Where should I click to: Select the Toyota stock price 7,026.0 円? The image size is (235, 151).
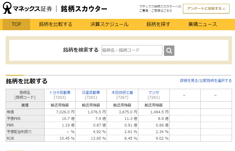point(65,112)
